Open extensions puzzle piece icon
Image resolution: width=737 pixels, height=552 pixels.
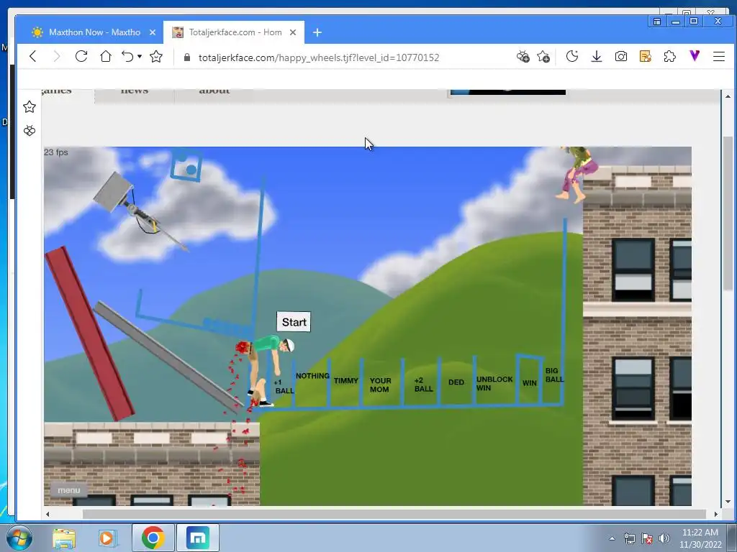pos(670,57)
